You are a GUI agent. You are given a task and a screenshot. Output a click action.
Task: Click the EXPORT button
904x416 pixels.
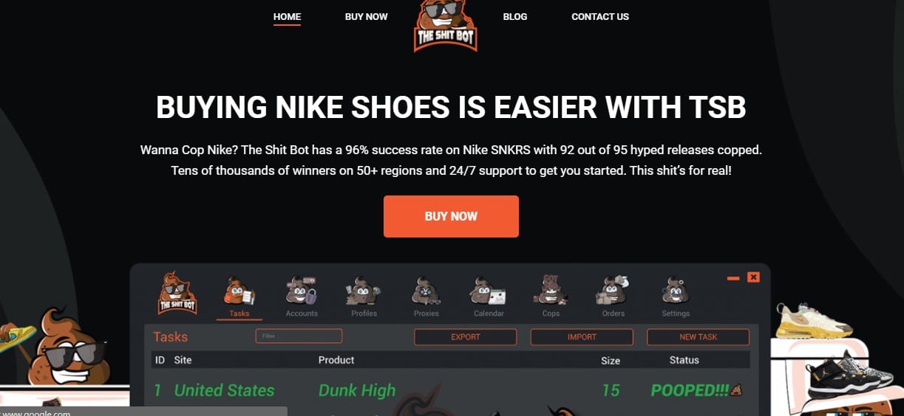click(466, 337)
